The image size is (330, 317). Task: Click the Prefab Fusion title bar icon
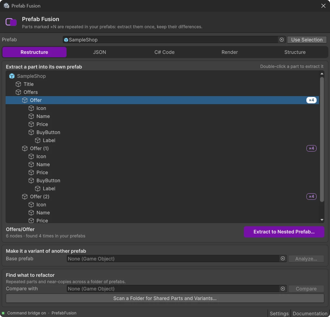[6, 6]
